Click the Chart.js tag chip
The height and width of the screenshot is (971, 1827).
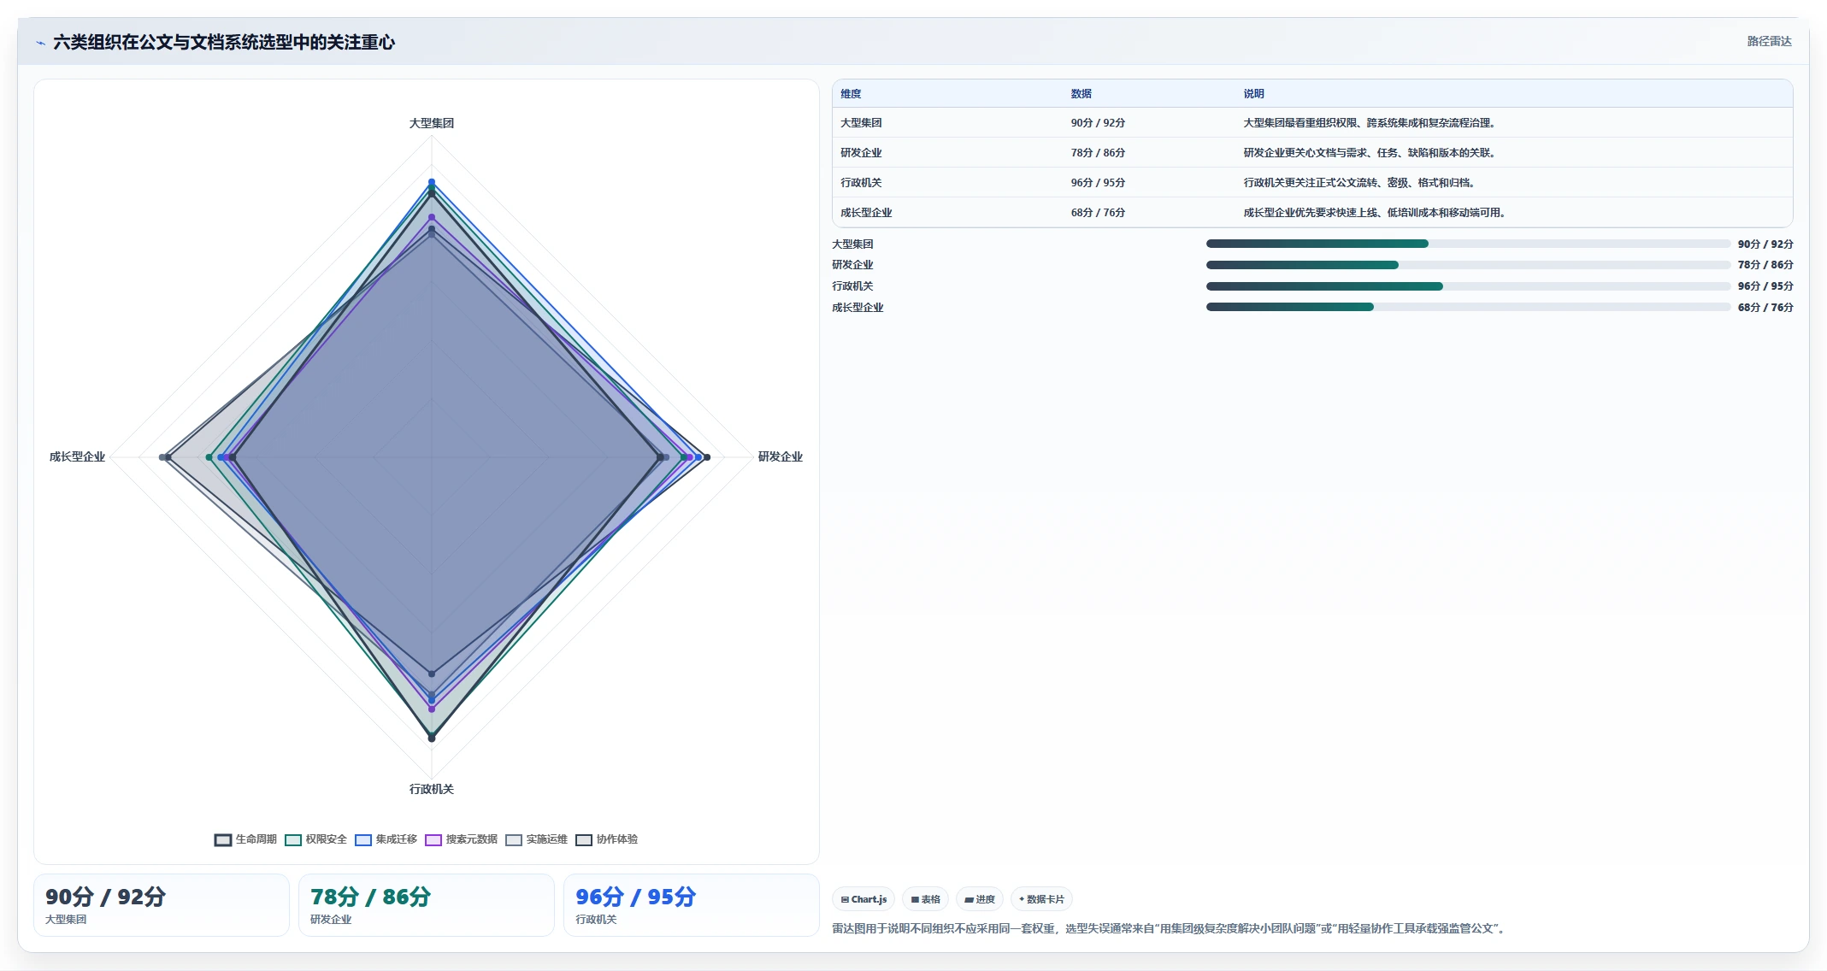863,899
